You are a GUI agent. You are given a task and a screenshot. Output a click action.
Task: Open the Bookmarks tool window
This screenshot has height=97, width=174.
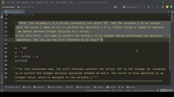click(39, 87)
